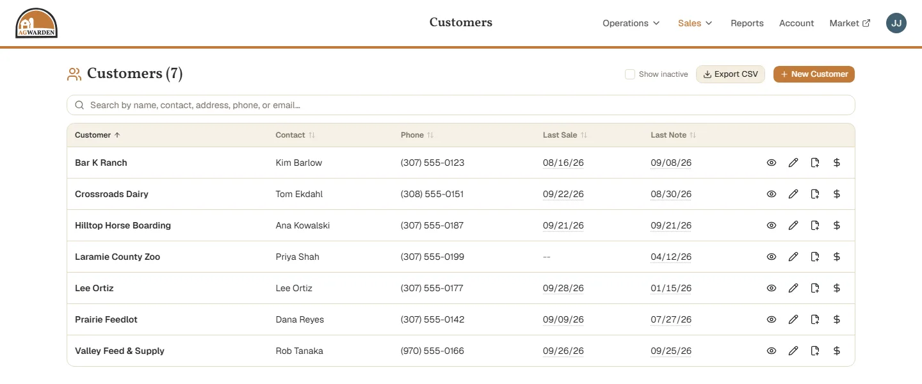View details for Prairie Feedlot
Viewport: 922px width, 384px height.
(x=772, y=319)
